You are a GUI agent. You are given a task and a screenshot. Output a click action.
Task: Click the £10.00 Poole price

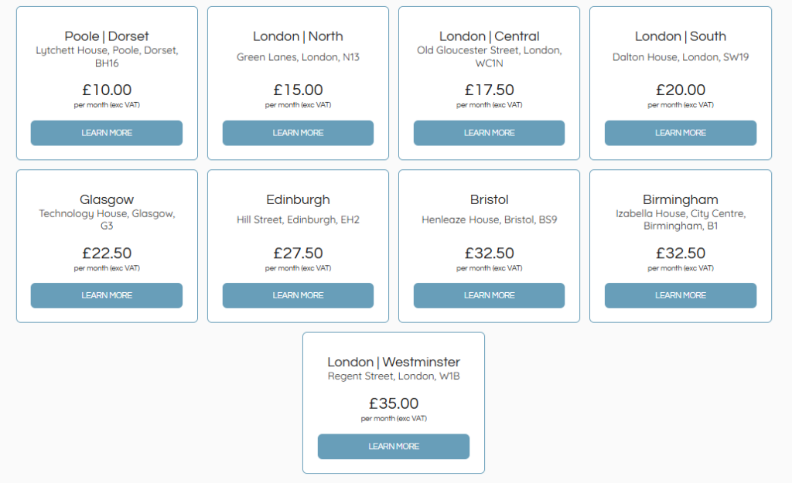(106, 90)
